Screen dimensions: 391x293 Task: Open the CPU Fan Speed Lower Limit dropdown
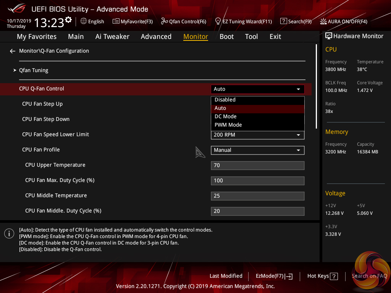pyautogui.click(x=258, y=135)
